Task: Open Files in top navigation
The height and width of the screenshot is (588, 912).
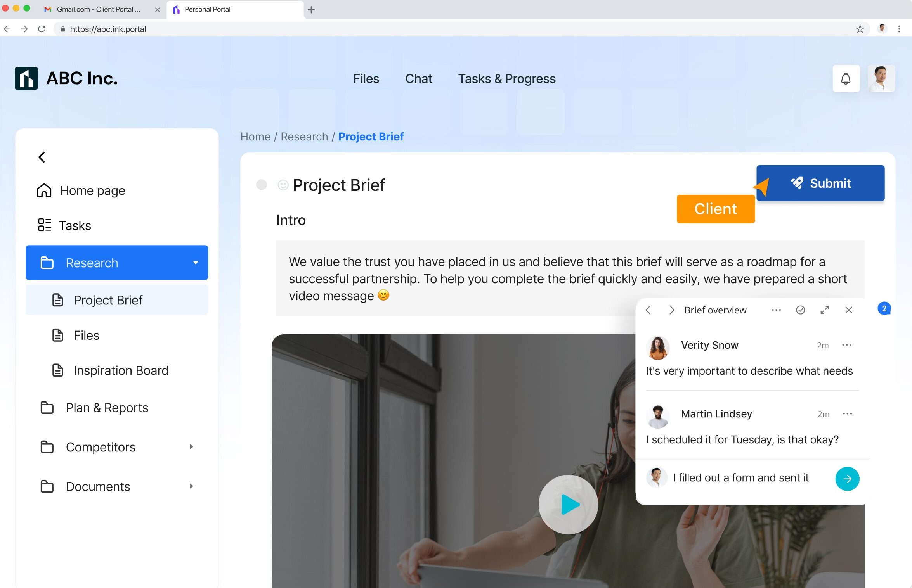Action: click(366, 79)
